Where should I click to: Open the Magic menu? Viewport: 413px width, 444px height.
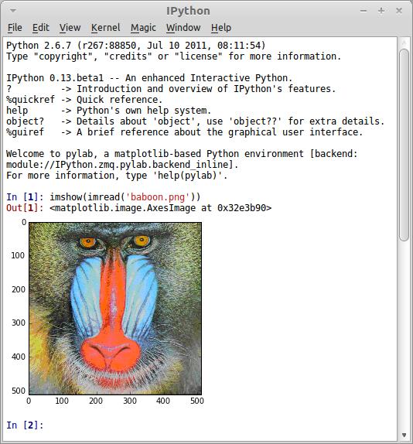click(143, 28)
